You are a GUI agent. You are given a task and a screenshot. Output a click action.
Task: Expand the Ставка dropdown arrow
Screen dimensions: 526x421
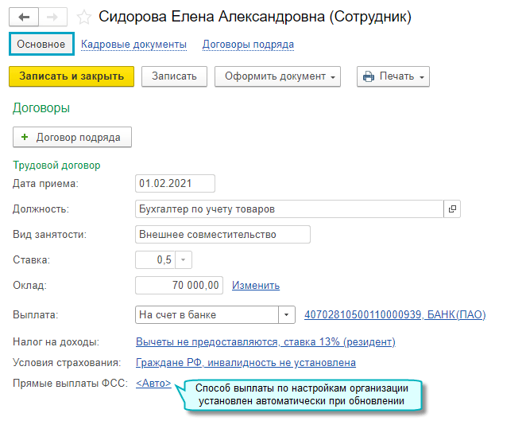coord(184,260)
